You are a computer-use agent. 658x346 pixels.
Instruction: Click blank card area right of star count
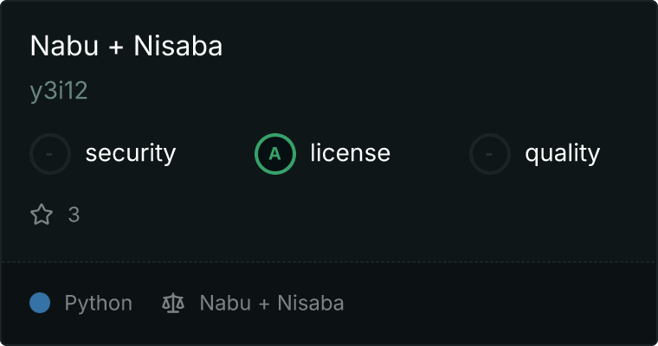coord(346,215)
